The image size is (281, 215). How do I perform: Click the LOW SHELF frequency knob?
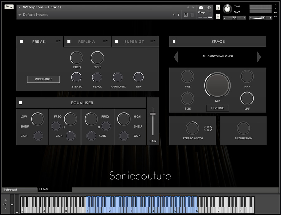(38, 119)
